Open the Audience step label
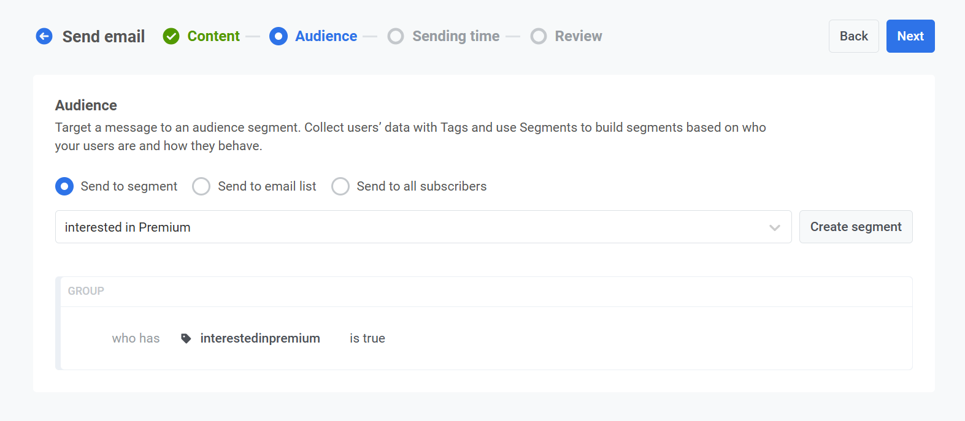This screenshot has width=965, height=421. (326, 36)
